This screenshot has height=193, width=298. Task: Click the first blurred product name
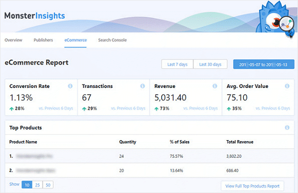[34, 156]
